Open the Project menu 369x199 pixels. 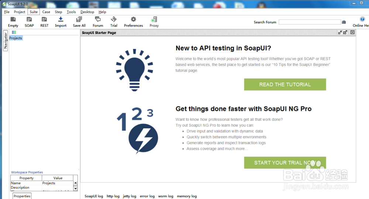click(19, 12)
